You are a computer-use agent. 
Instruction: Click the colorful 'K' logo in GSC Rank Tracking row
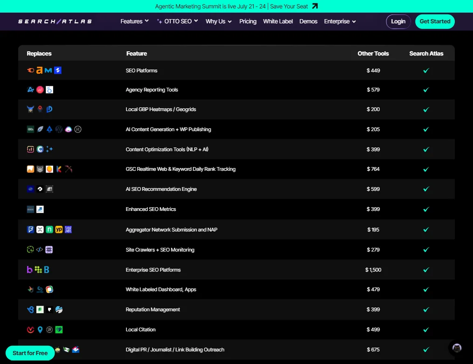pos(59,169)
